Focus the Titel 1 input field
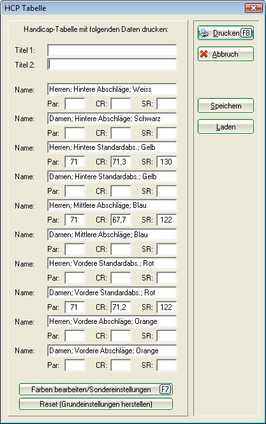Viewport: 266px width, 424px height. click(112, 50)
